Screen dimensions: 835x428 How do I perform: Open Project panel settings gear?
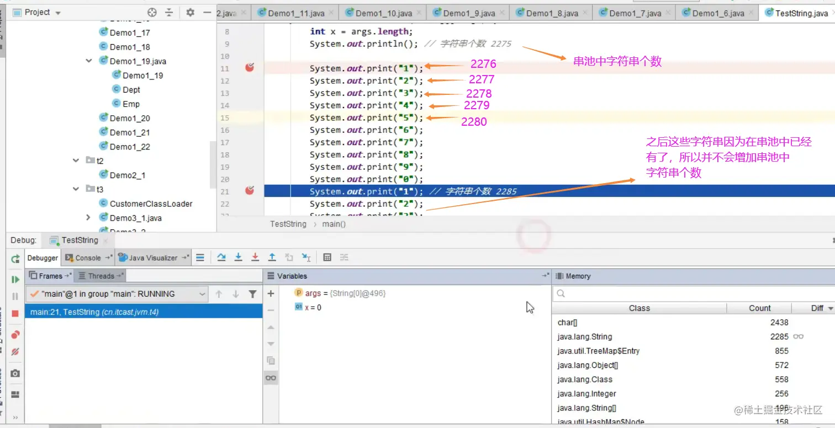click(x=191, y=12)
